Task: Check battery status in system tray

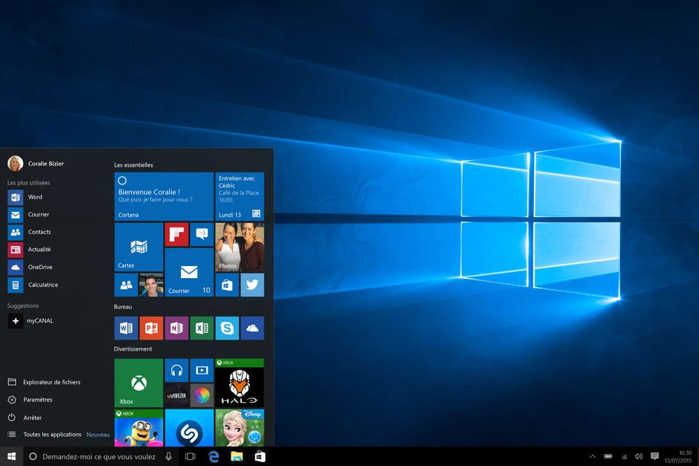Action: (608, 456)
